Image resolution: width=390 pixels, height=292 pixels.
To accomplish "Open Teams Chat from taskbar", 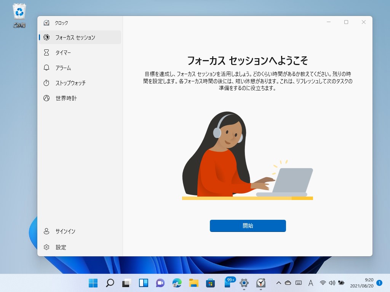I will pos(160,283).
